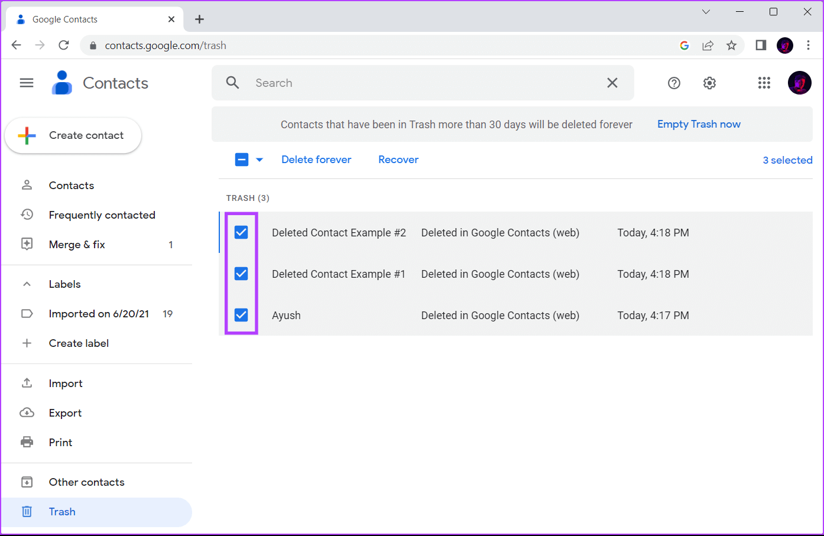824x536 pixels.
Task: Select the Google Contacts browser tab
Action: pos(95,20)
